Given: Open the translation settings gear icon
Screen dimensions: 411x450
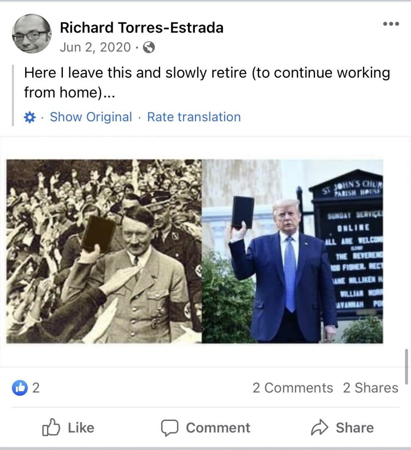Looking at the screenshot, I should (x=29, y=117).
